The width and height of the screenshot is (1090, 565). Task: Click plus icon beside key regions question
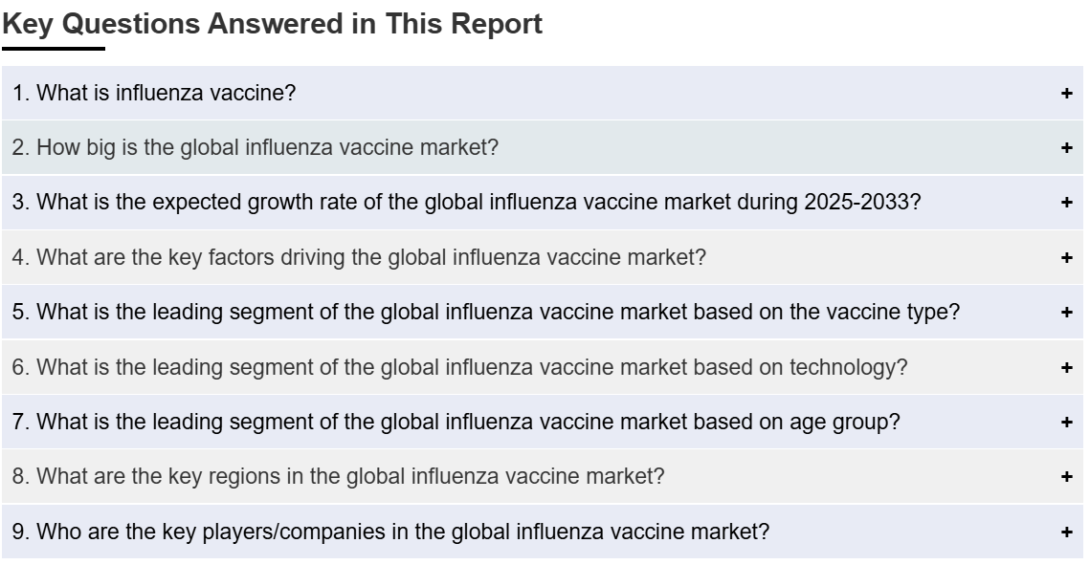(1066, 477)
